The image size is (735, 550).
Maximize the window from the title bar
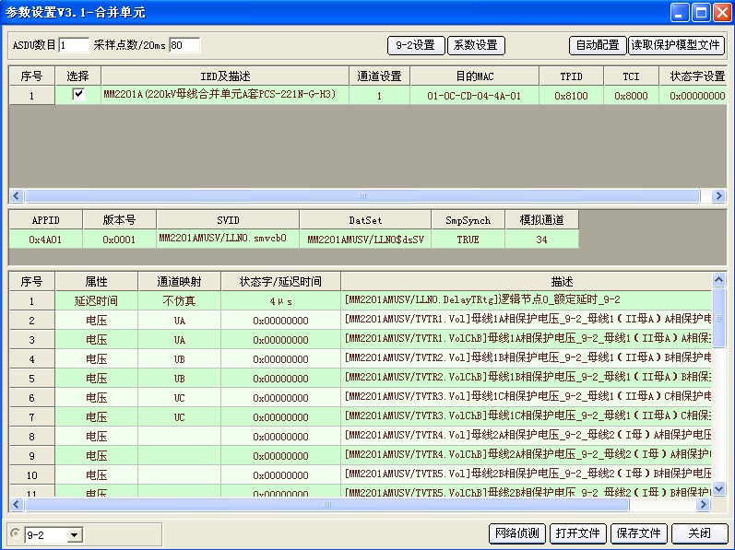(701, 12)
